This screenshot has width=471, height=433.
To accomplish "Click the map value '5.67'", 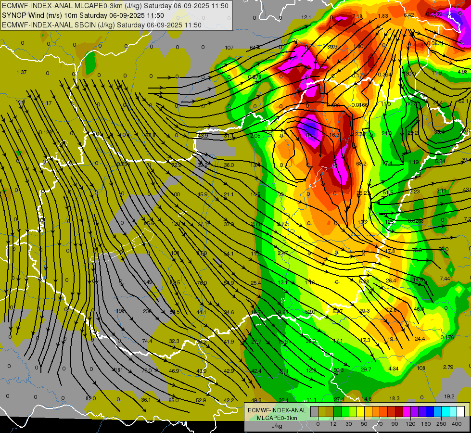I will (x=337, y=311).
